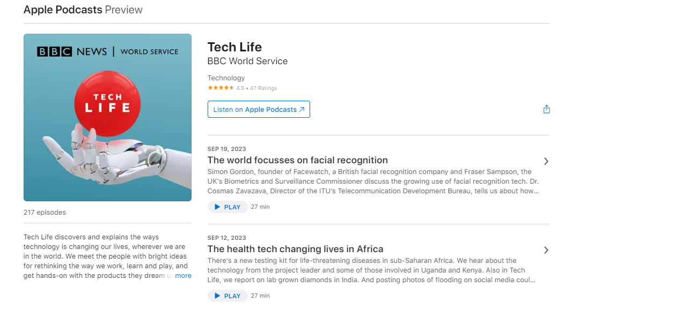Image resolution: width=675 pixels, height=310 pixels.
Task: Open the Apple Podcasts Preview header
Action: tap(62, 9)
